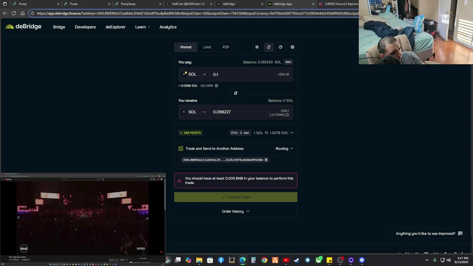Open Google Chrome from the taskbar
The height and width of the screenshot is (266, 473).
[264, 260]
